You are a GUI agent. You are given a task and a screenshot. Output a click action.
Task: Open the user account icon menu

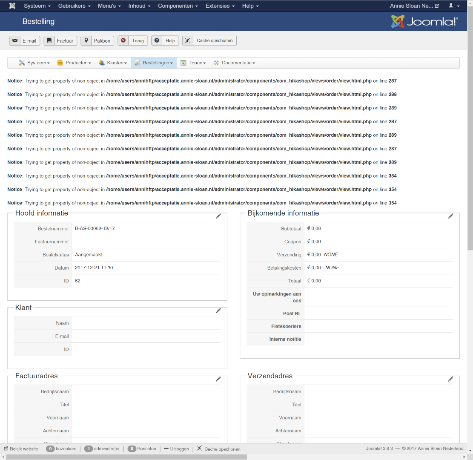[x=454, y=6]
